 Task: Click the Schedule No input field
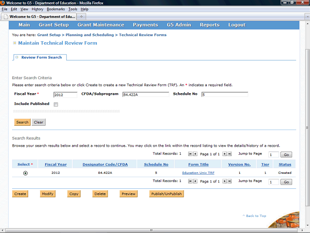click(x=225, y=95)
